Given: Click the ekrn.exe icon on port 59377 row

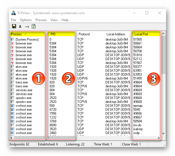Looking at the screenshot, I should 12,67.
